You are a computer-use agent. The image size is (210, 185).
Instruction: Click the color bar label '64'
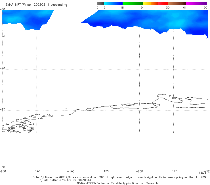[x=185, y=7]
